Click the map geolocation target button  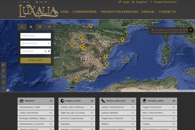tap(4, 76)
